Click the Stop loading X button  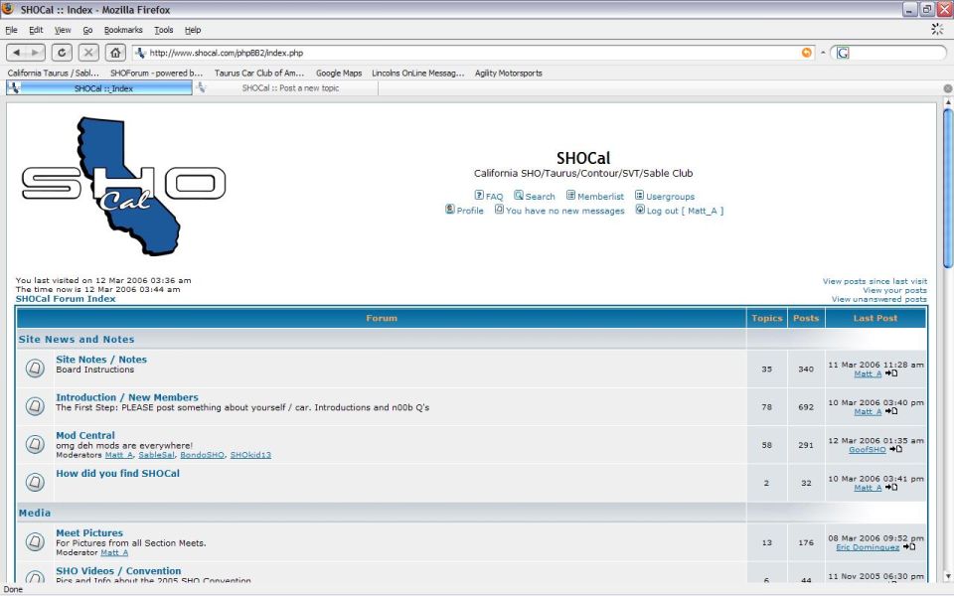pyautogui.click(x=88, y=53)
